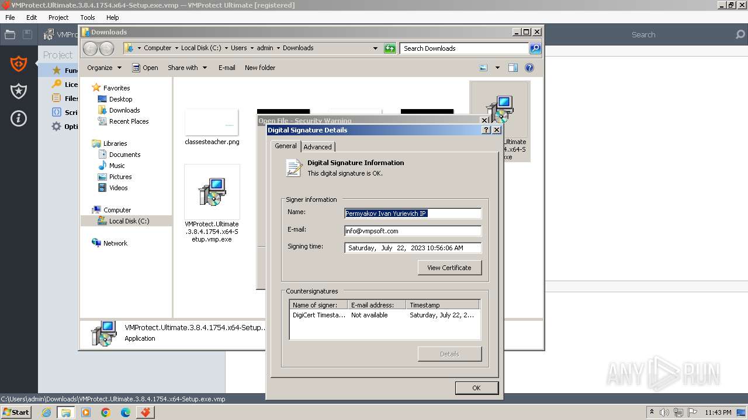748x420 pixels.
Task: Focus the Search Downloads box
Action: [464, 48]
